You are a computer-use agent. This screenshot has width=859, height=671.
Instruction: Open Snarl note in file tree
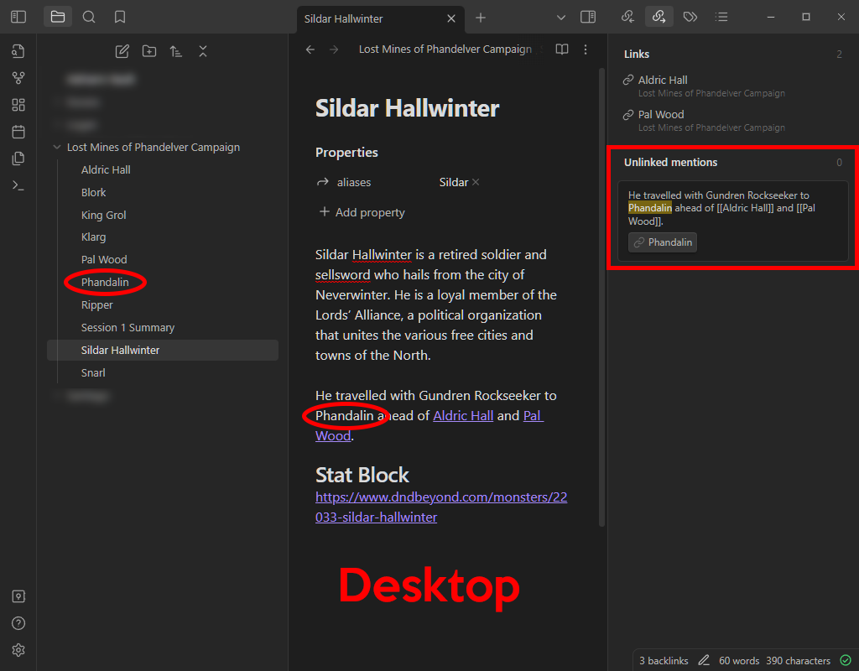pyautogui.click(x=93, y=372)
